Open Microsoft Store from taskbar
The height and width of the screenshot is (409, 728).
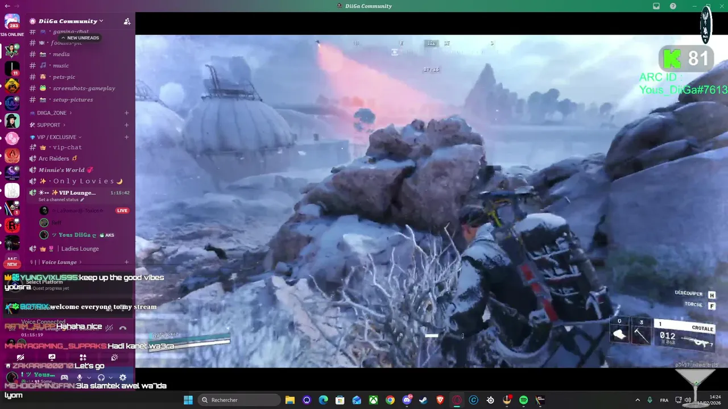340,400
